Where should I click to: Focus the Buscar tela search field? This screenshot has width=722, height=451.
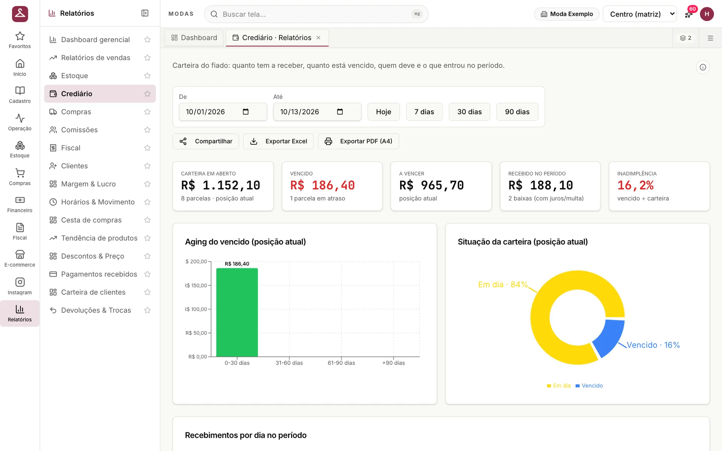pyautogui.click(x=316, y=14)
